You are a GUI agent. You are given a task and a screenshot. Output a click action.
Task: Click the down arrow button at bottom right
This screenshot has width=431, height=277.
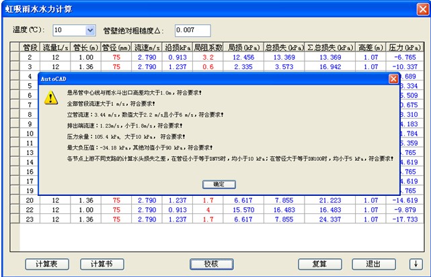click(414, 264)
